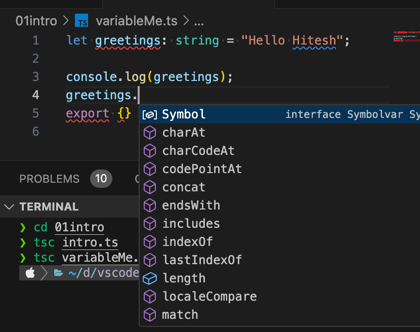Click the method icon beside charCodeAt
Screen dimensions: 420x332
pyautogui.click(x=150, y=151)
